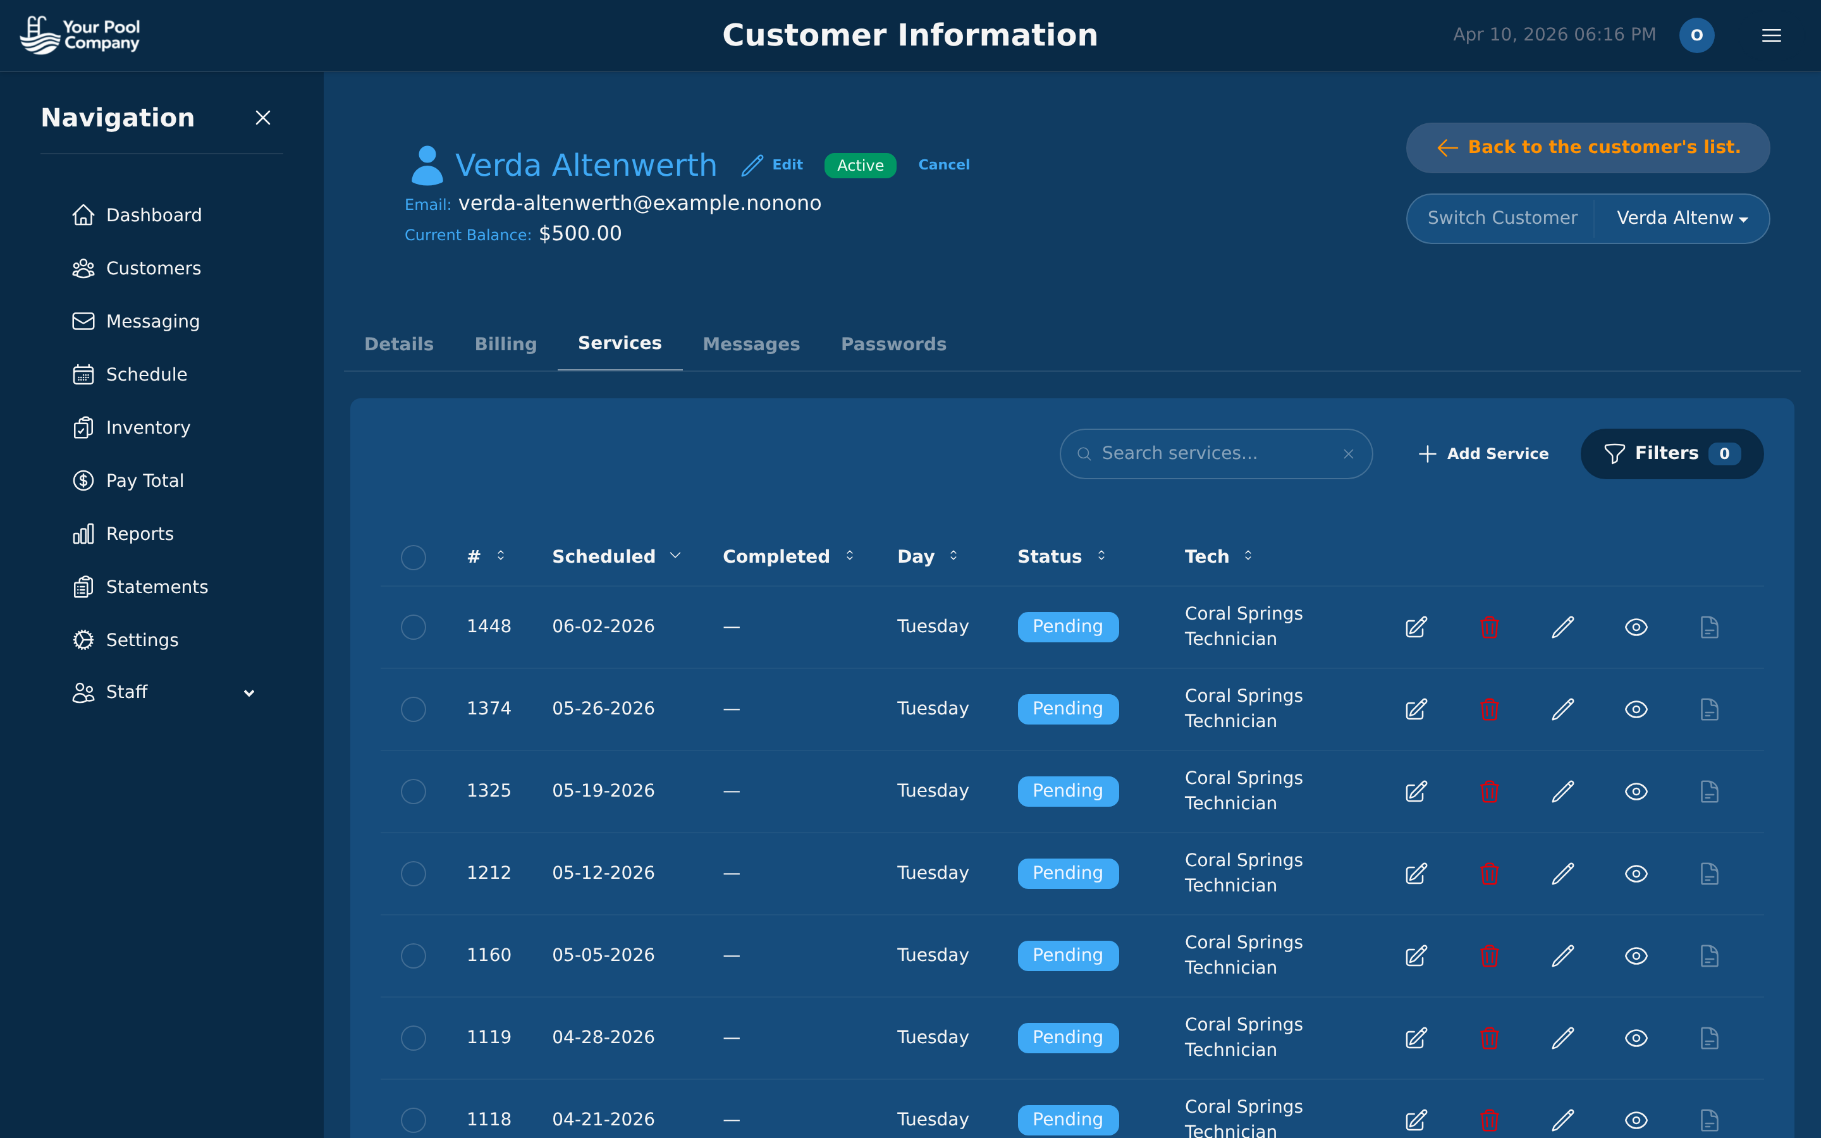The image size is (1821, 1138).
Task: Delete service 1448 using the trash icon
Action: coord(1489,626)
